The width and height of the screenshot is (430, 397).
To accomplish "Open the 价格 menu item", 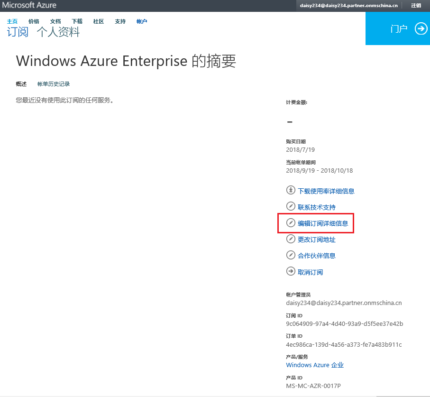I will (x=34, y=21).
